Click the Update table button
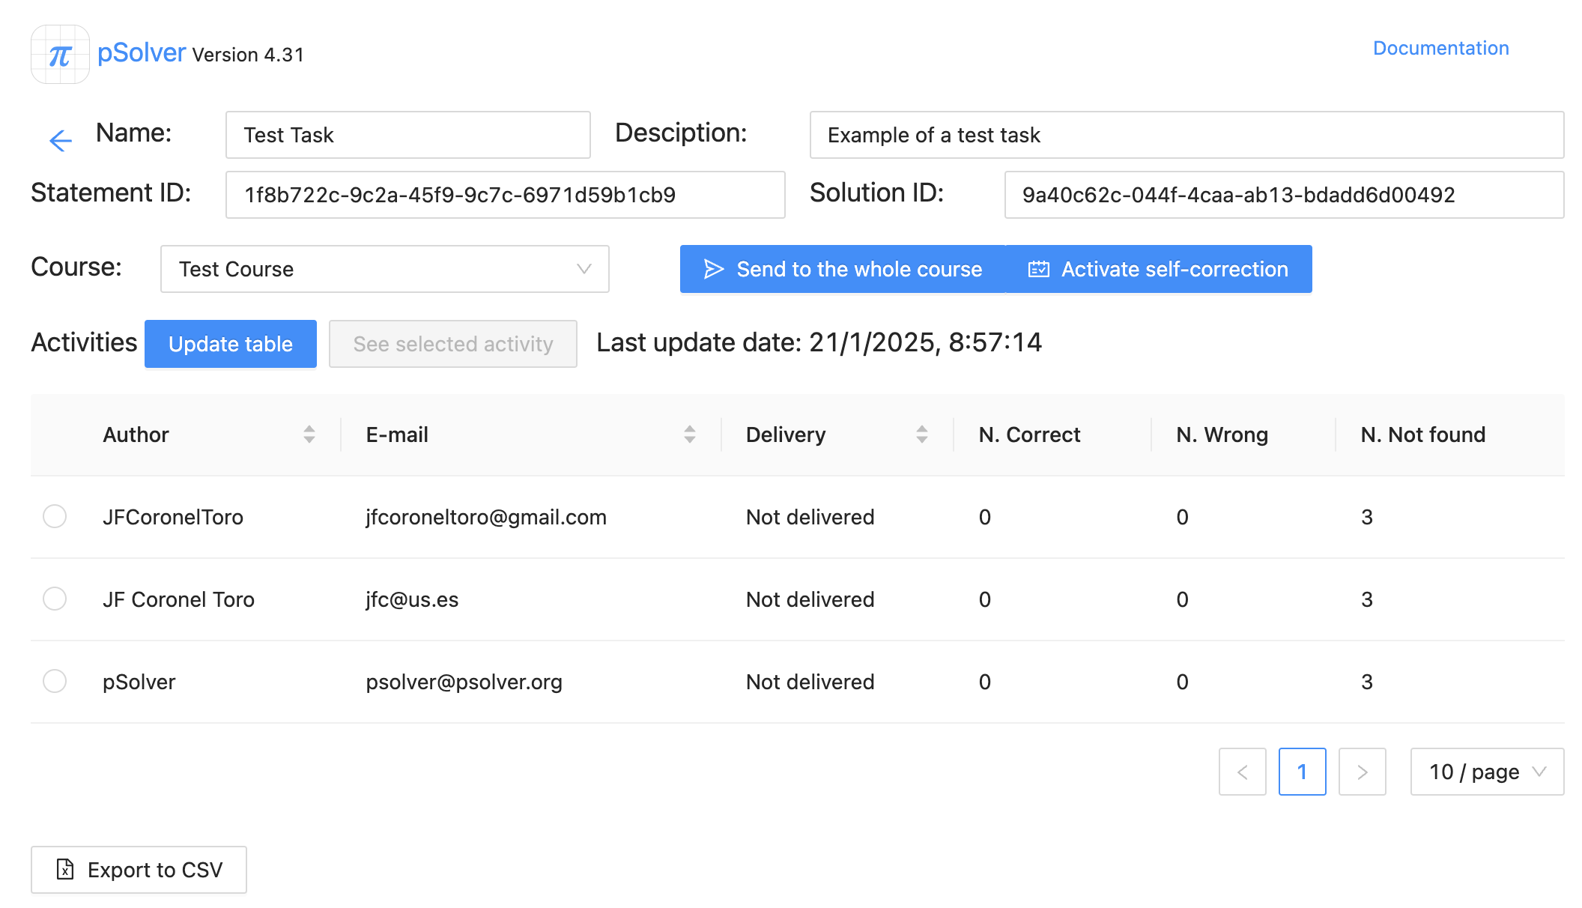1582x908 pixels. click(x=231, y=343)
